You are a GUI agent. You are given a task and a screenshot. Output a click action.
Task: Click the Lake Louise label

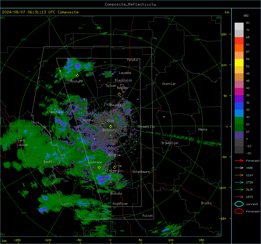[x=22, y=142]
